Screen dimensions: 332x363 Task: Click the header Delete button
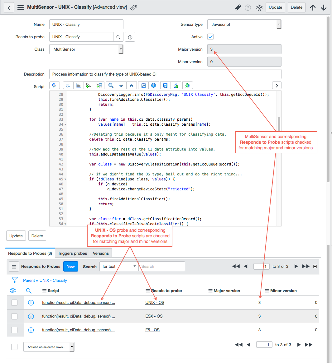[296, 7]
